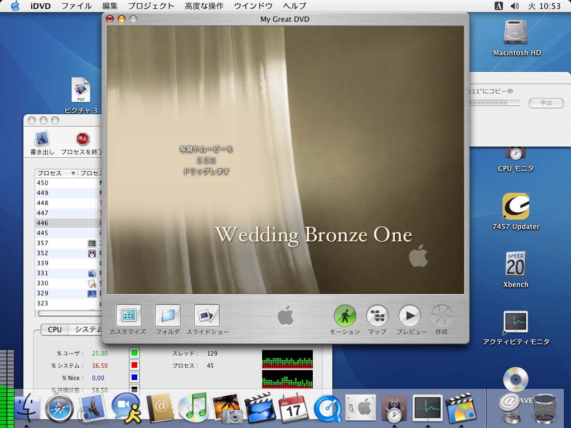Open Finder from the Dock
571x428 pixels.
[x=27, y=409]
